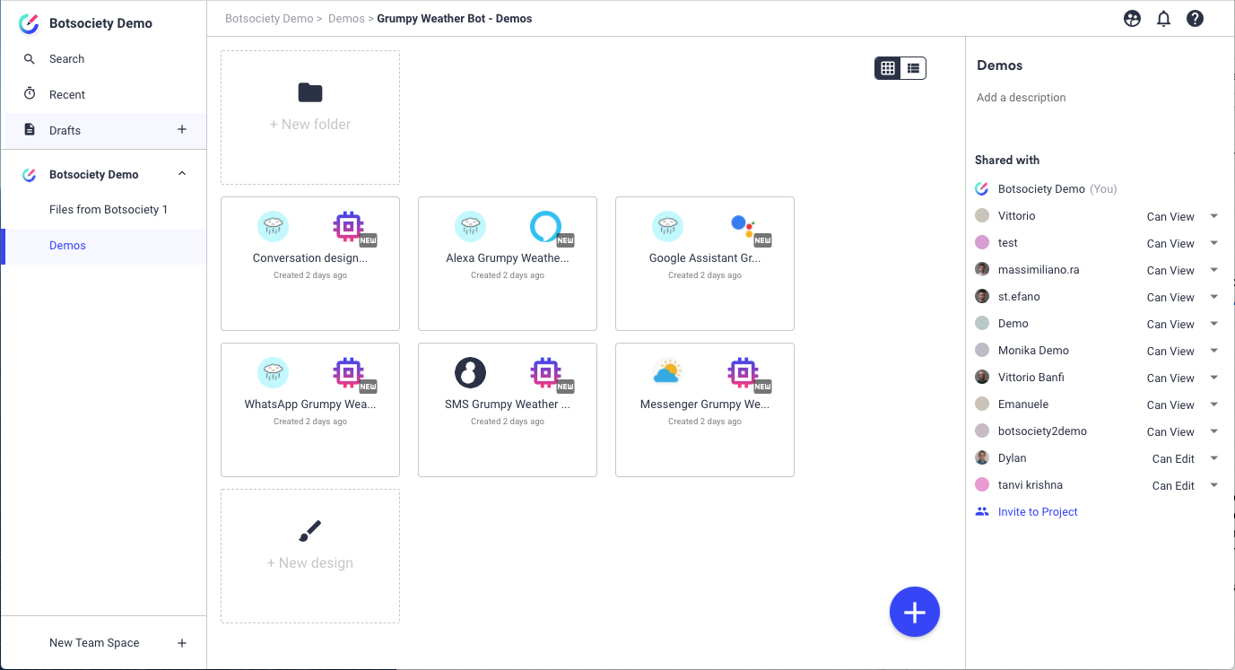Open the permission dropdown for Monika Demo

1213,351
